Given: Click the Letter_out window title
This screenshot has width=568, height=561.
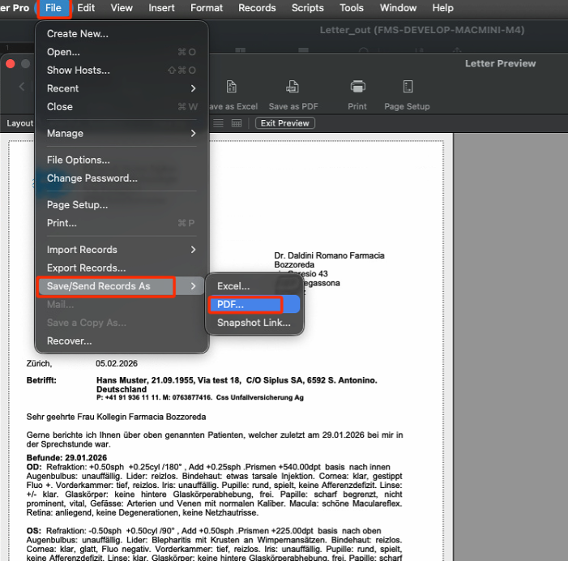Looking at the screenshot, I should coord(422,30).
